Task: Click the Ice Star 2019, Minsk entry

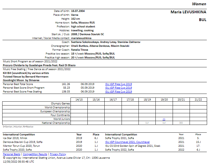Action: click(x=15, y=138)
